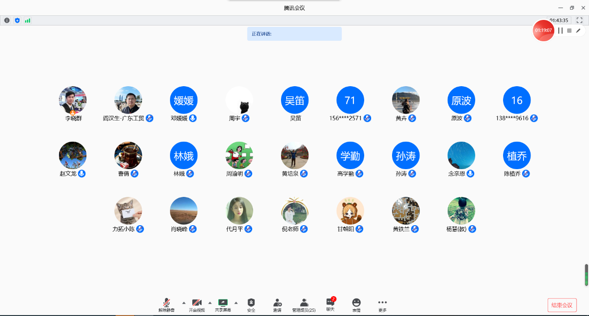Viewport: 589px width, 316px height.
Task: Click the network signal strength icon
Action: [x=27, y=20]
